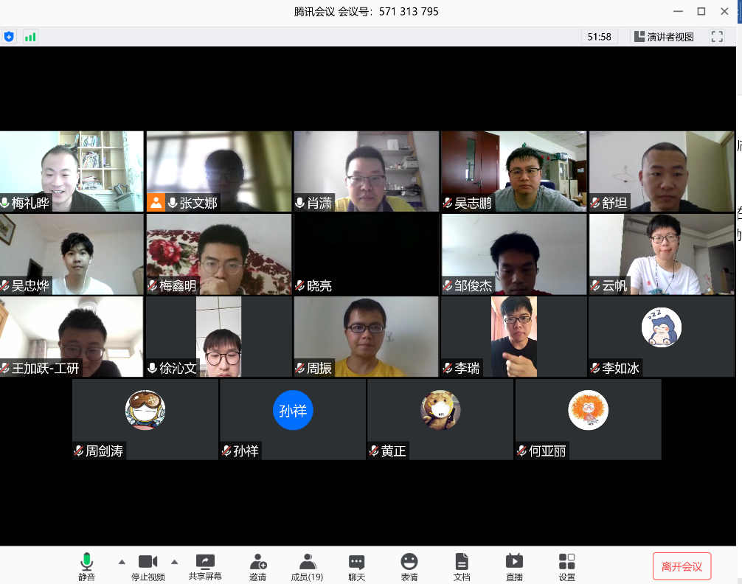742x584 pixels.
Task: Expand video options arrow beside 停止视频
Action: 175,561
